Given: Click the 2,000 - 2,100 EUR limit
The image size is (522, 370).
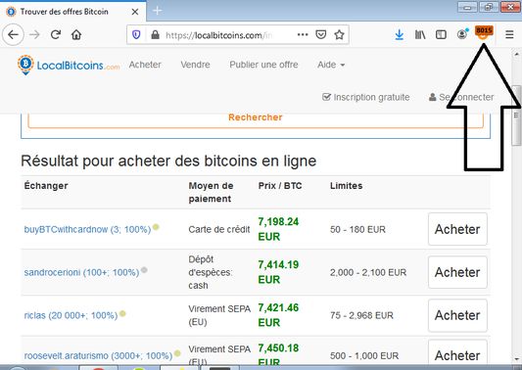Looking at the screenshot, I should point(368,272).
